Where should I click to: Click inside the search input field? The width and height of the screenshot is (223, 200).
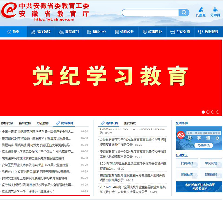pyautogui.click(x=150, y=13)
